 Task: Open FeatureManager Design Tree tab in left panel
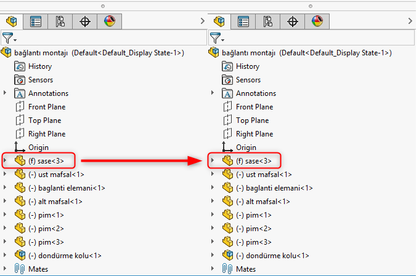point(12,22)
